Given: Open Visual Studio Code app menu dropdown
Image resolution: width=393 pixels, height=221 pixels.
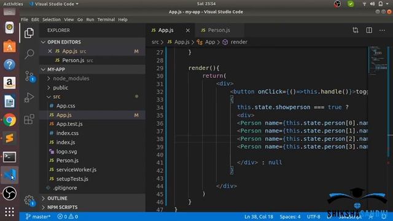Looking at the screenshot, I should coord(53,4).
